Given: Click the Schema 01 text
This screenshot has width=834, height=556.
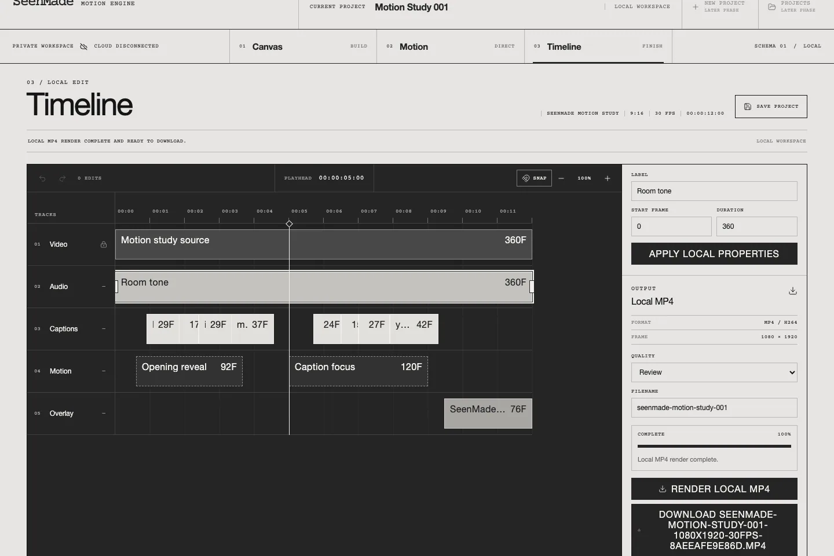Looking at the screenshot, I should (770, 46).
